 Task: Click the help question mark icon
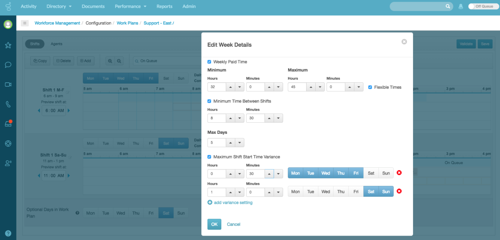pos(8,233)
